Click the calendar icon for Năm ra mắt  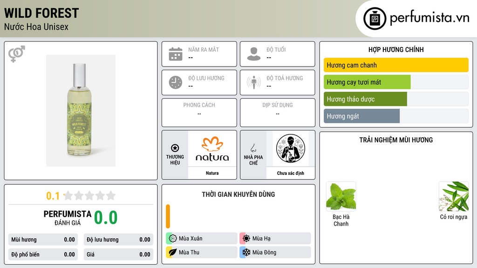tap(176, 54)
